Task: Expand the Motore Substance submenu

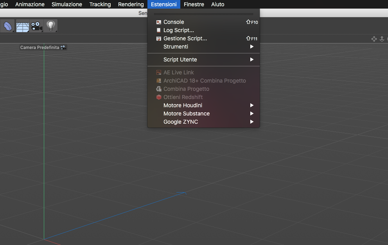Action: click(203, 113)
